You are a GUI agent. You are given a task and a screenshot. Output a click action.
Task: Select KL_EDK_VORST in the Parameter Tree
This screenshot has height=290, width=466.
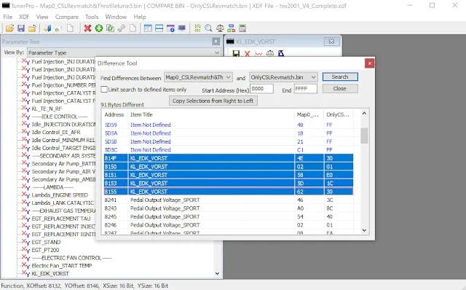pyautogui.click(x=50, y=273)
